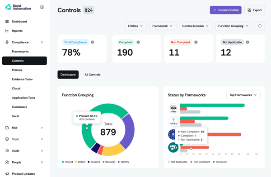Toggle the Protect legend item in donut chart
Screen dimensions: 271x177
pos(67,162)
